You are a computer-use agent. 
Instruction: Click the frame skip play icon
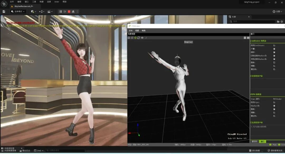pos(65,12)
